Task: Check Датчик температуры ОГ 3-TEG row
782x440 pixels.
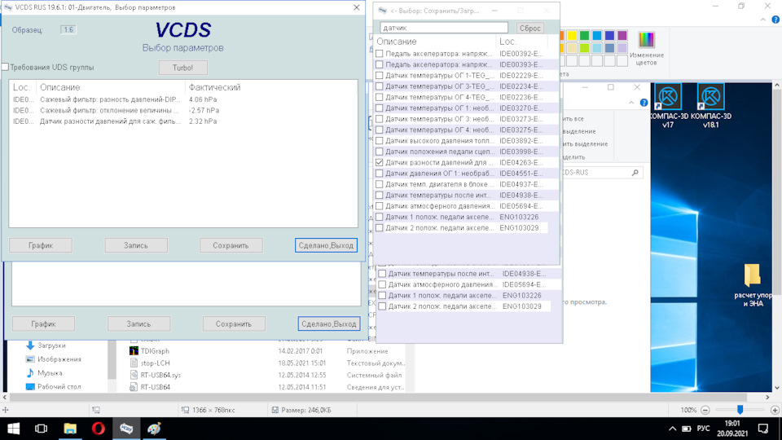Action: coord(380,86)
